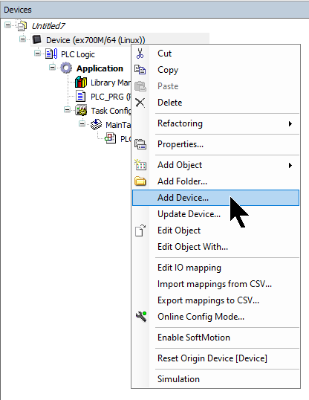Click the Cut scissors icon

pos(140,54)
